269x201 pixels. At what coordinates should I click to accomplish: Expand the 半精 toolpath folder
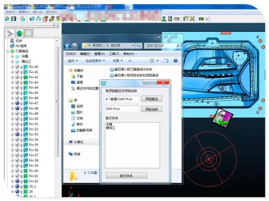point(12,57)
